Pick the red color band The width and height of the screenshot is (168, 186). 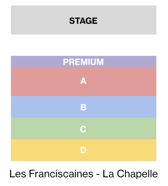pyautogui.click(x=84, y=82)
